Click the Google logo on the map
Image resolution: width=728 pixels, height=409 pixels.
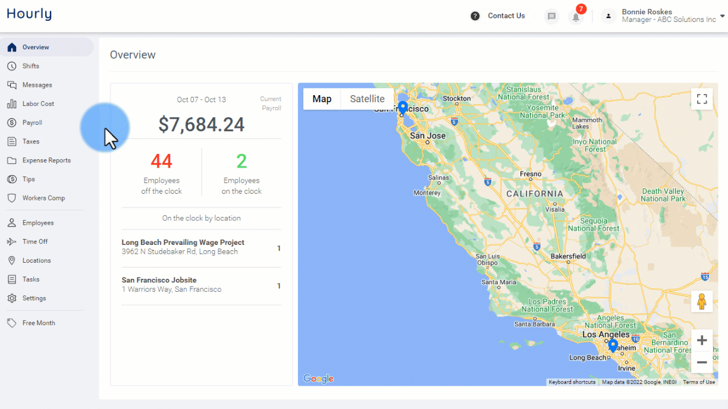pyautogui.click(x=318, y=379)
